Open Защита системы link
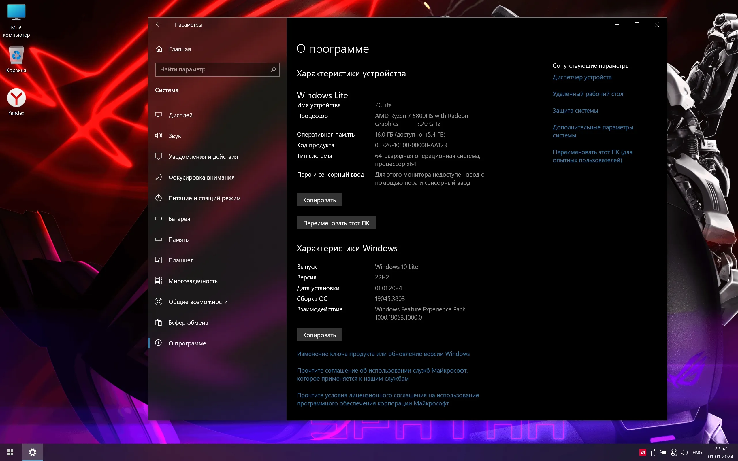The width and height of the screenshot is (738, 461). 575,111
